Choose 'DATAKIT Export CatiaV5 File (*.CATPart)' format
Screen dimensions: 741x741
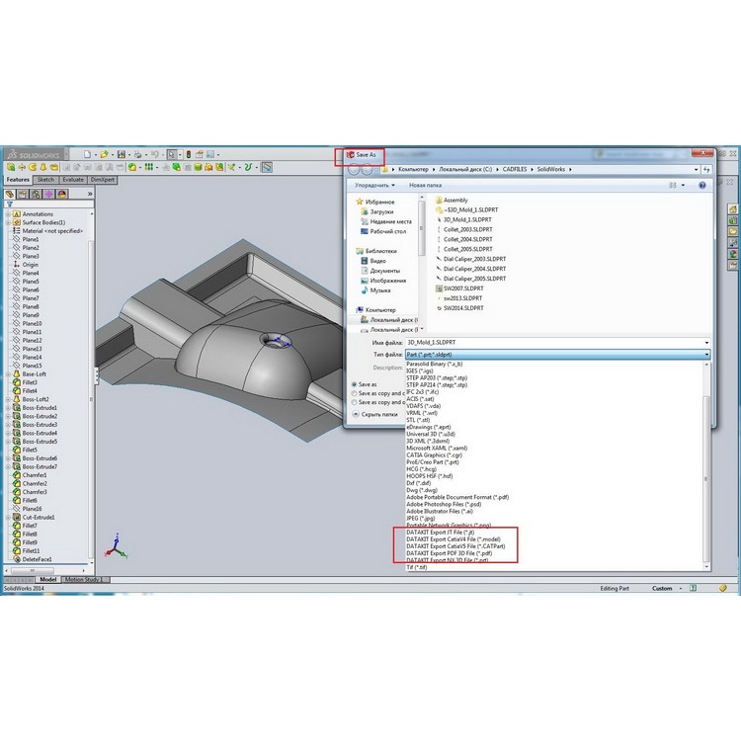click(455, 546)
